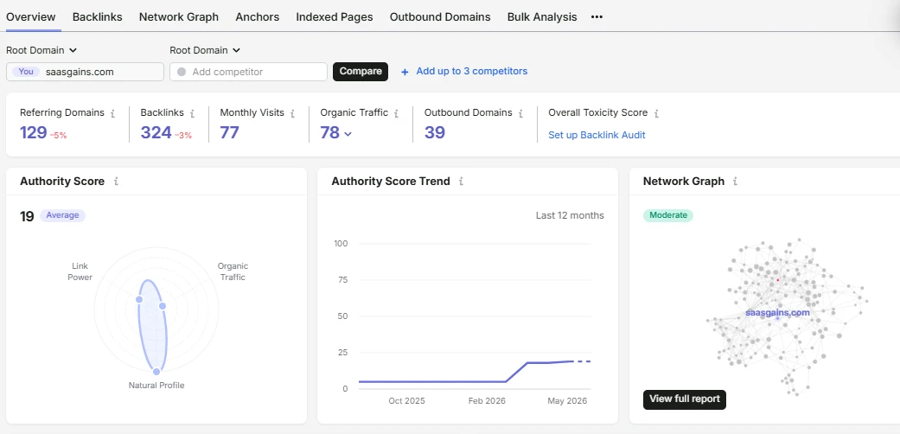
Task: Click info icon next to Backlinks
Action: 192,113
